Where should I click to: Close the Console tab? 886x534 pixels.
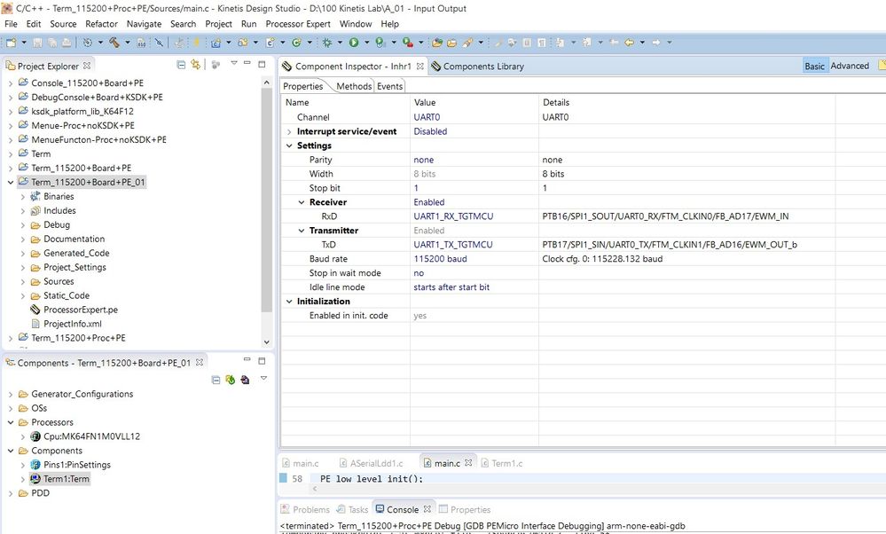(x=427, y=509)
